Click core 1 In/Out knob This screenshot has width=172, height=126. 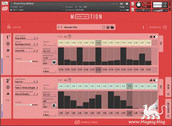click(54, 62)
